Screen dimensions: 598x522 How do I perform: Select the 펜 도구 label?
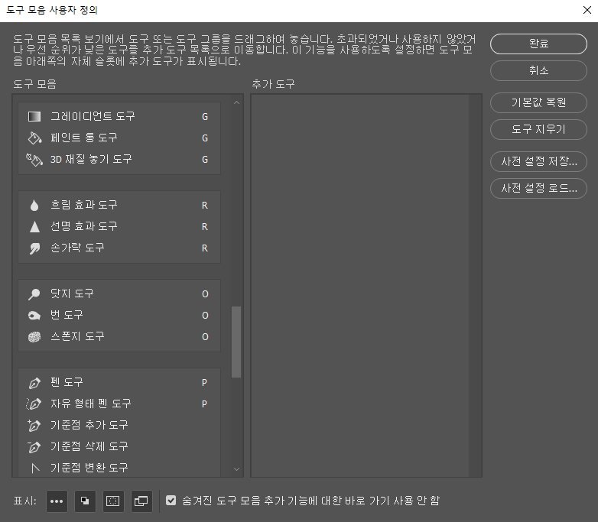pos(67,382)
